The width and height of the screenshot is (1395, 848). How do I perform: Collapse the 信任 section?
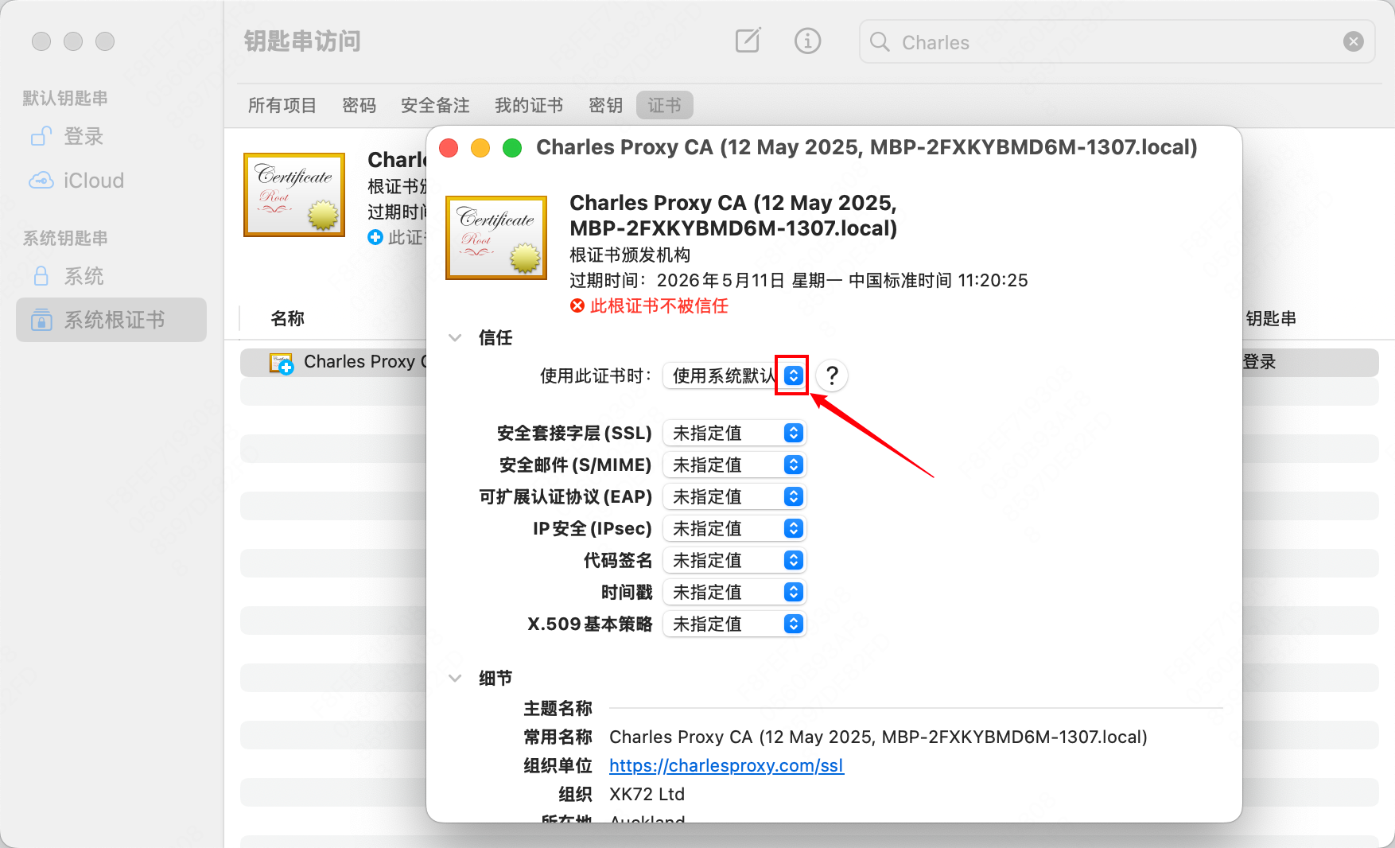coord(455,337)
